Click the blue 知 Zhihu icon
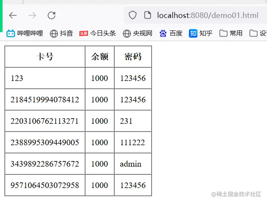 [x=193, y=33]
